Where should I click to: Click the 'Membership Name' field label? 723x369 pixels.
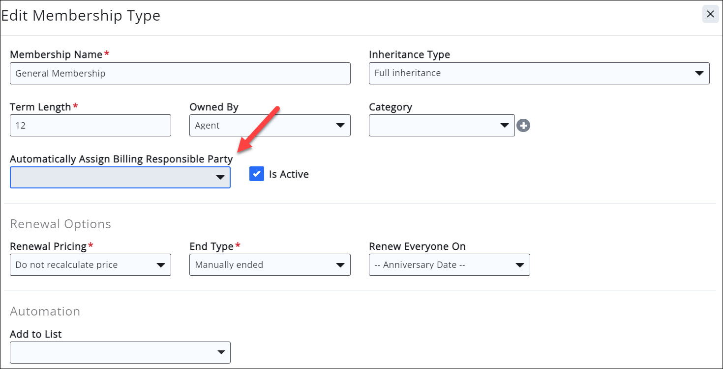pyautogui.click(x=56, y=54)
